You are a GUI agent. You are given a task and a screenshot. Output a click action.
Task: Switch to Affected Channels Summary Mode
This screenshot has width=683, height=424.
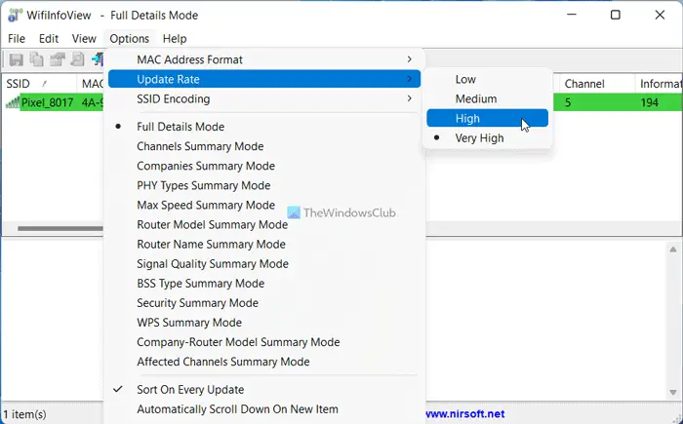pyautogui.click(x=264, y=362)
